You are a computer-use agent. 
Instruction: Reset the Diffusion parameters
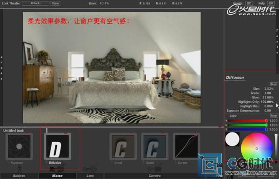coord(274,84)
